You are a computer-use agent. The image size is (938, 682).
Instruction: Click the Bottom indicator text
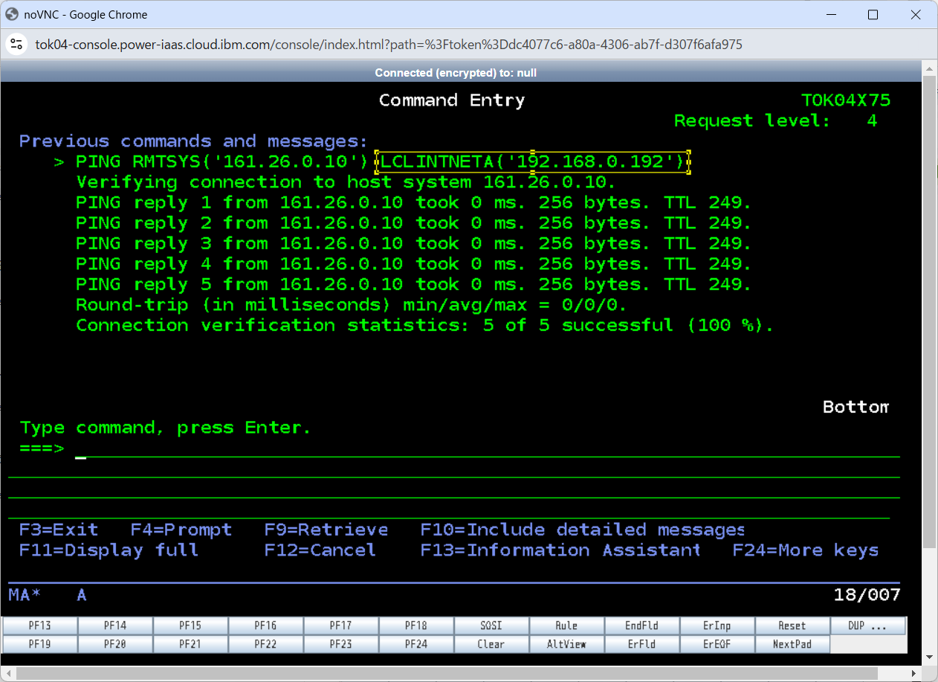pyautogui.click(x=855, y=407)
